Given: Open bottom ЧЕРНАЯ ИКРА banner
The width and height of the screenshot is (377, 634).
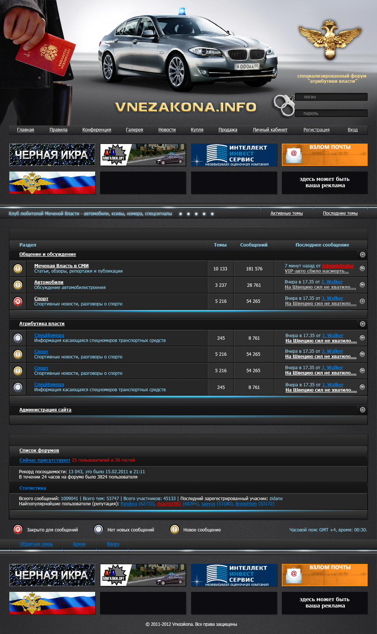Looking at the screenshot, I should coord(52,575).
